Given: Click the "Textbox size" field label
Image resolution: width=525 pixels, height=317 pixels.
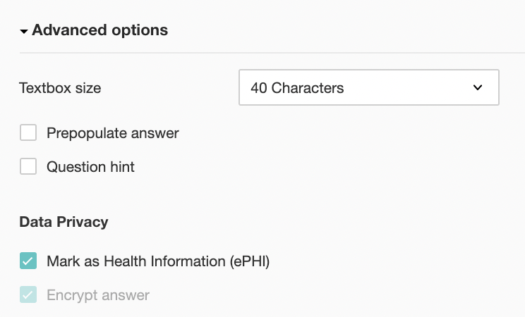Looking at the screenshot, I should tap(60, 89).
